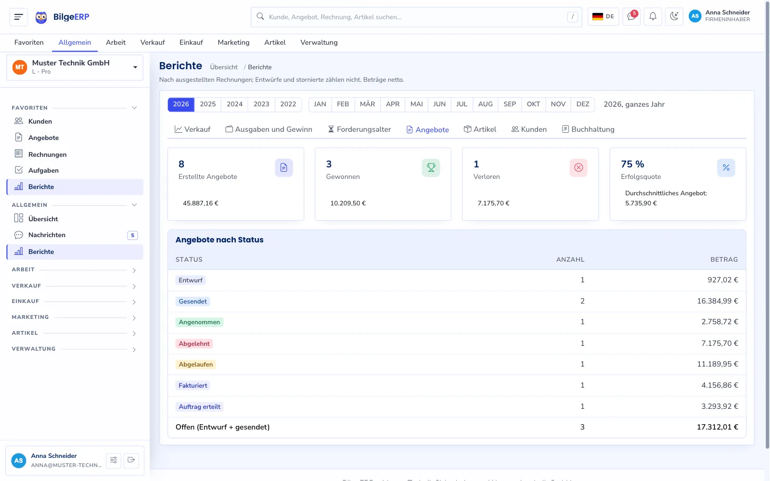Screen dimensions: 770x481
Task: Open the notifications bell icon
Action: [x=653, y=16]
